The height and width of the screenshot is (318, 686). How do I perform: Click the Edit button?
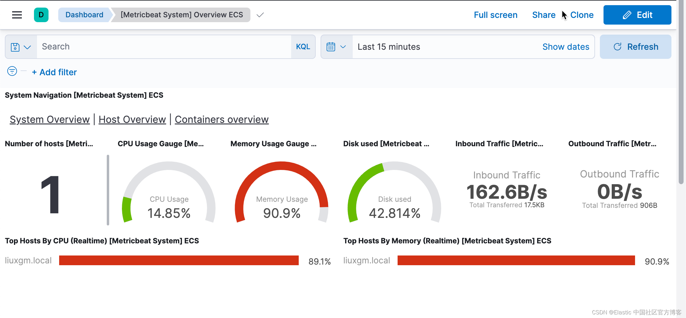[x=637, y=15]
